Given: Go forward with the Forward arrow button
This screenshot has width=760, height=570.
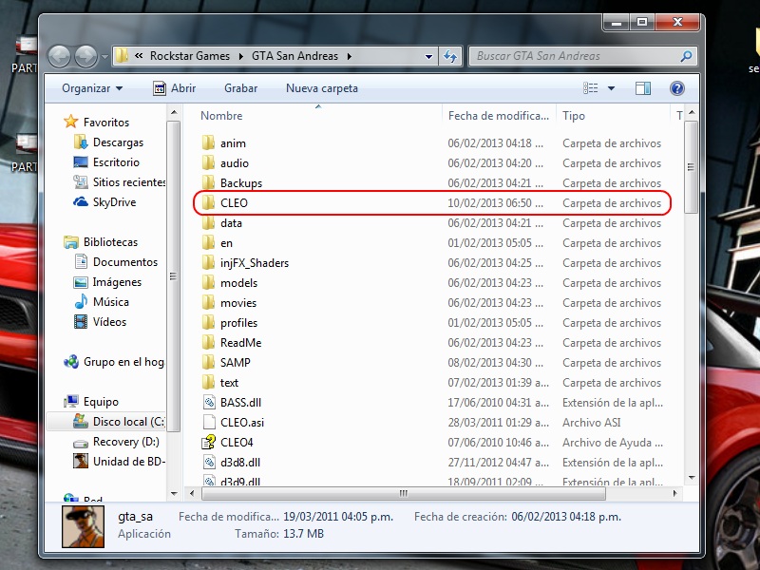Looking at the screenshot, I should (86, 57).
